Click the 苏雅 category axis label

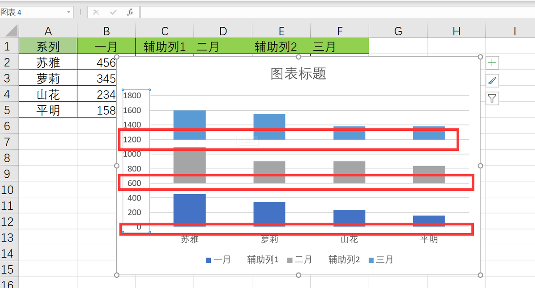tap(189, 239)
